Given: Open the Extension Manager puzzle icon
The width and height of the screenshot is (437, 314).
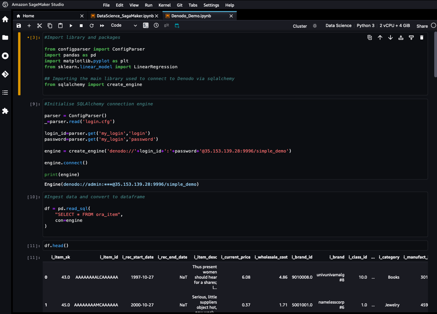Looking at the screenshot, I should click(5, 111).
